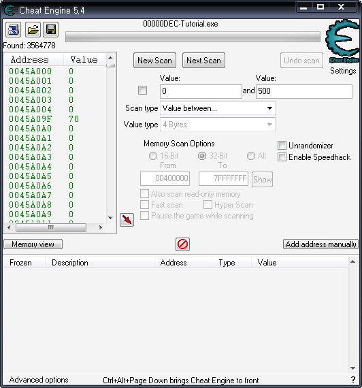Click the To address field
This screenshot has height=388, width=362.
coord(223,178)
